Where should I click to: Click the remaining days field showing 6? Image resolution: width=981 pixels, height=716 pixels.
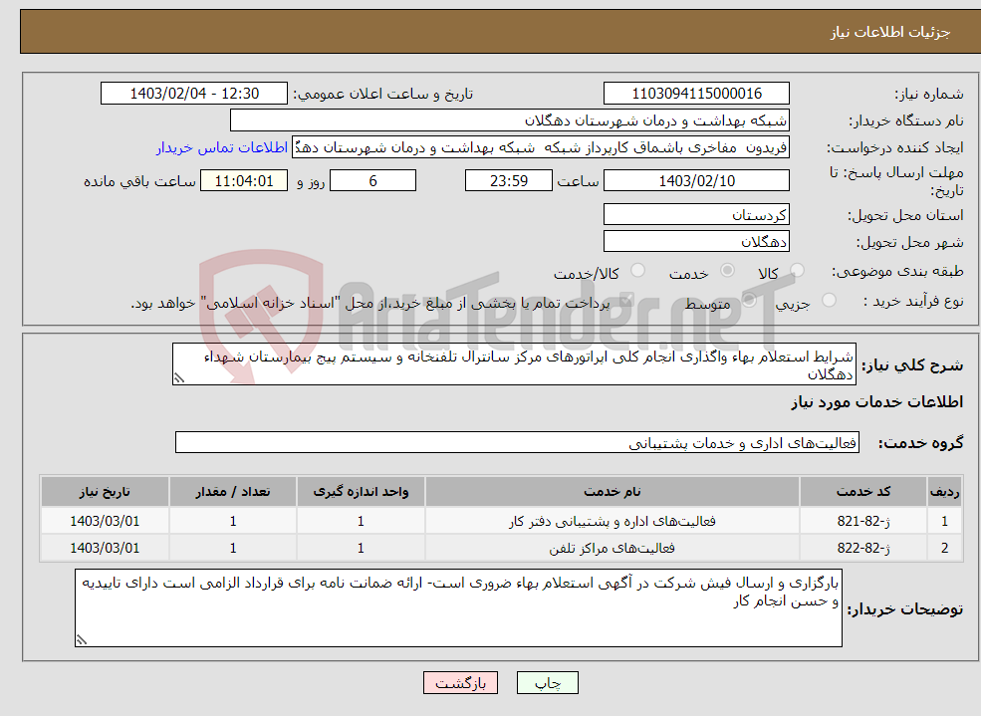pos(372,180)
